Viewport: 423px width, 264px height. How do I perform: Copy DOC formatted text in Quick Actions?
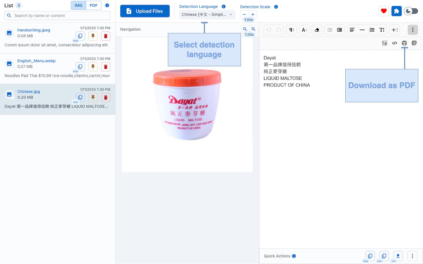coord(384,256)
